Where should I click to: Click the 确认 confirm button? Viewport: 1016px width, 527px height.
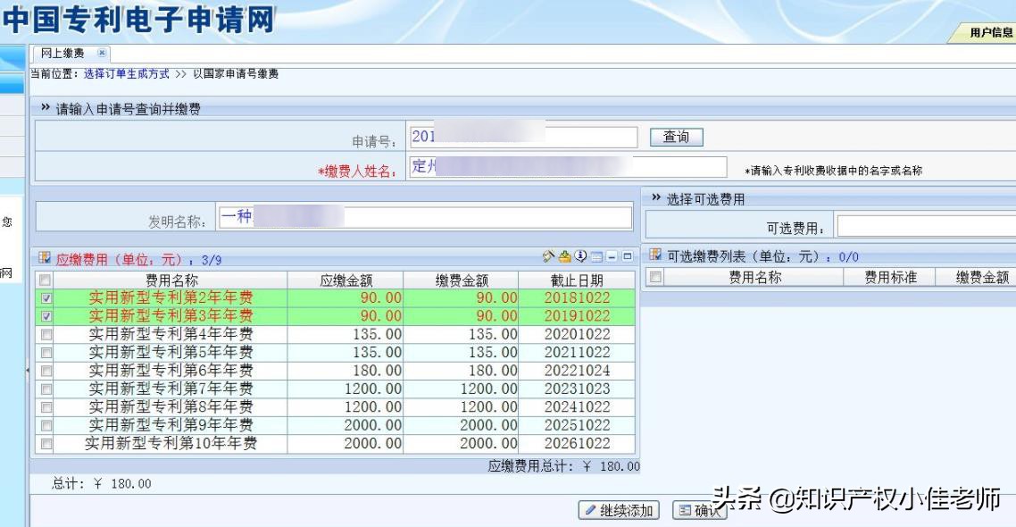(702, 512)
